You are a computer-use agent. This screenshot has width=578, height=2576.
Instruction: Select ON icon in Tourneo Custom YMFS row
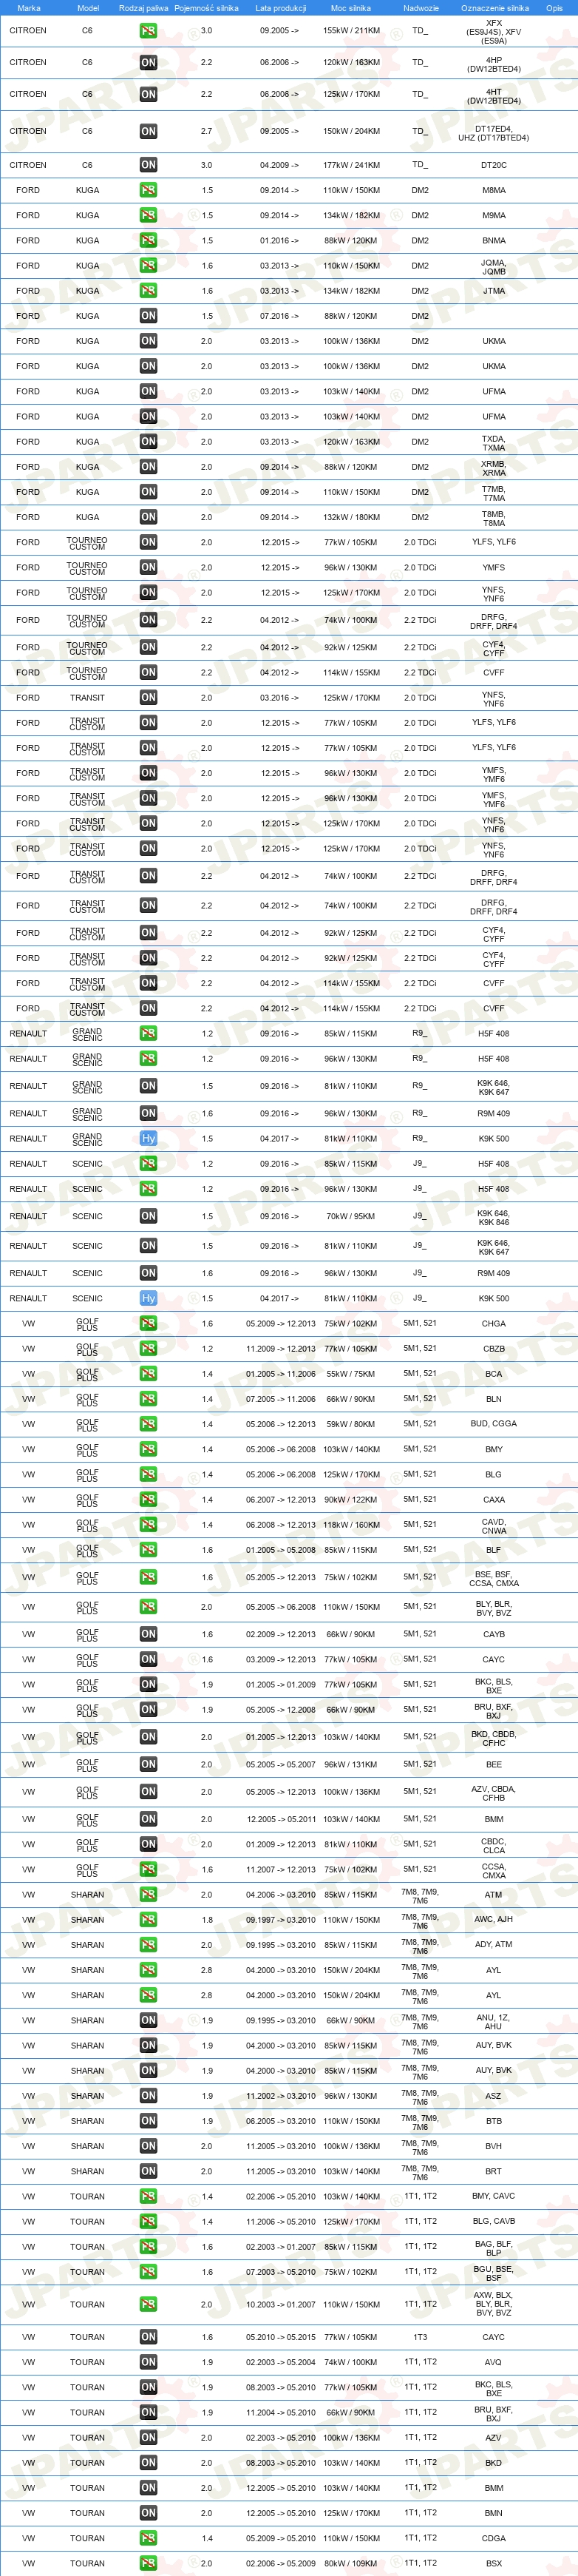(x=148, y=567)
